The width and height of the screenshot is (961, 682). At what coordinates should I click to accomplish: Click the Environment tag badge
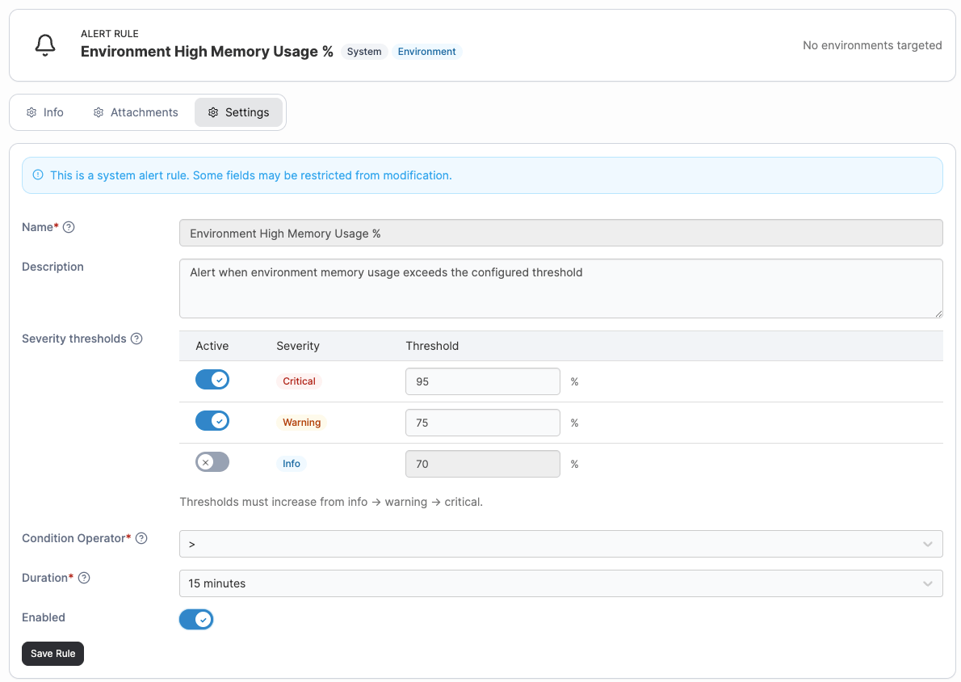point(426,52)
